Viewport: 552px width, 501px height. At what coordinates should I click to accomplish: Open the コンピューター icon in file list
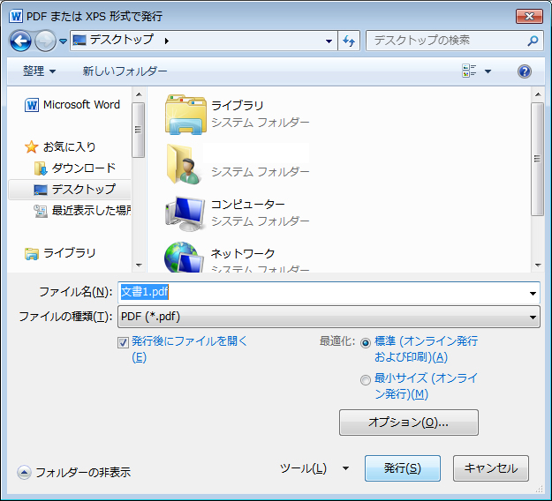[184, 212]
